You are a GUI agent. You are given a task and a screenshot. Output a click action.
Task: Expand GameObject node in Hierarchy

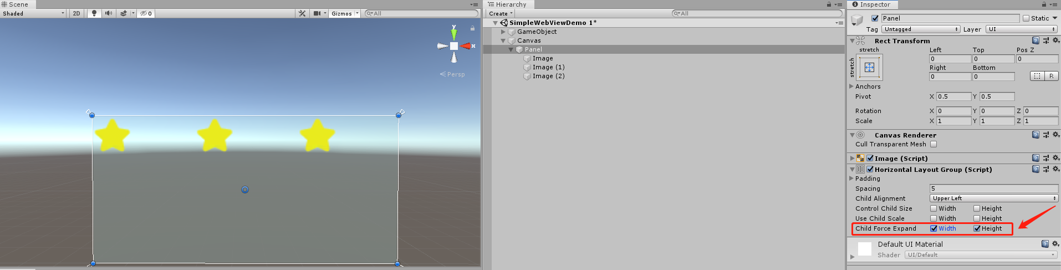(x=503, y=32)
